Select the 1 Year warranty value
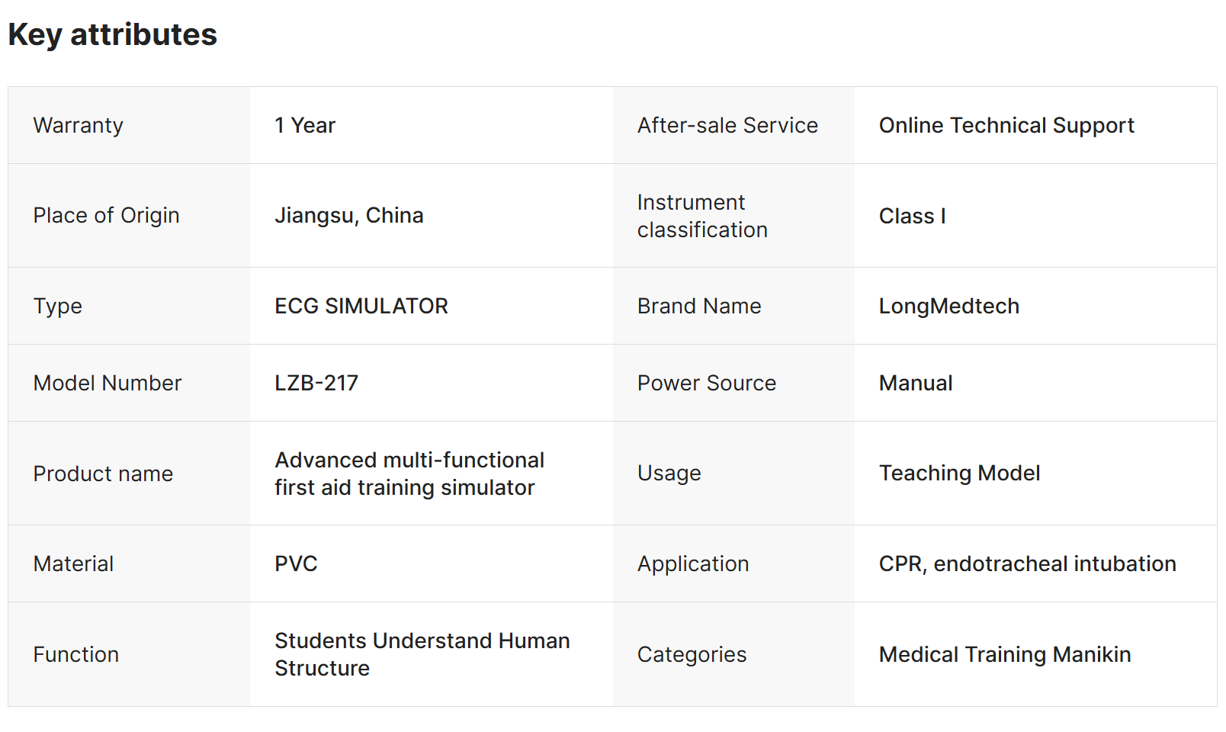1226x732 pixels. point(305,125)
